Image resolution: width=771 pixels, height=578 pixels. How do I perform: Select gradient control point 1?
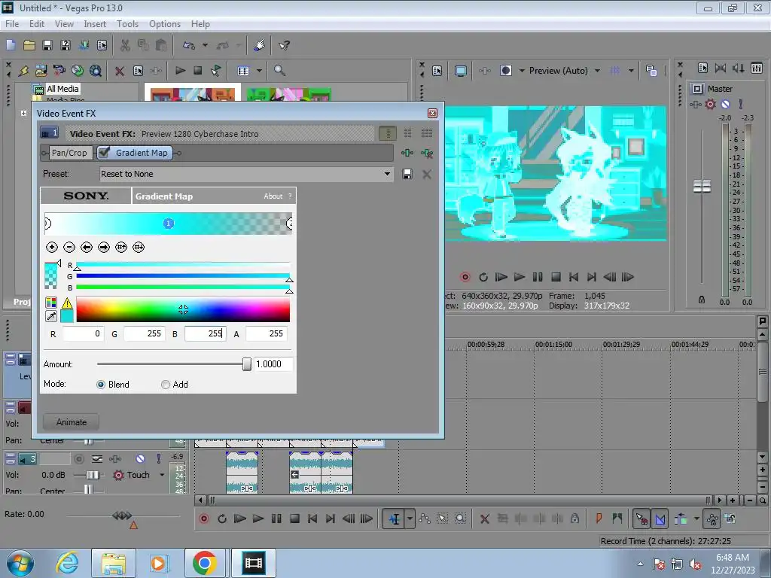pos(168,223)
